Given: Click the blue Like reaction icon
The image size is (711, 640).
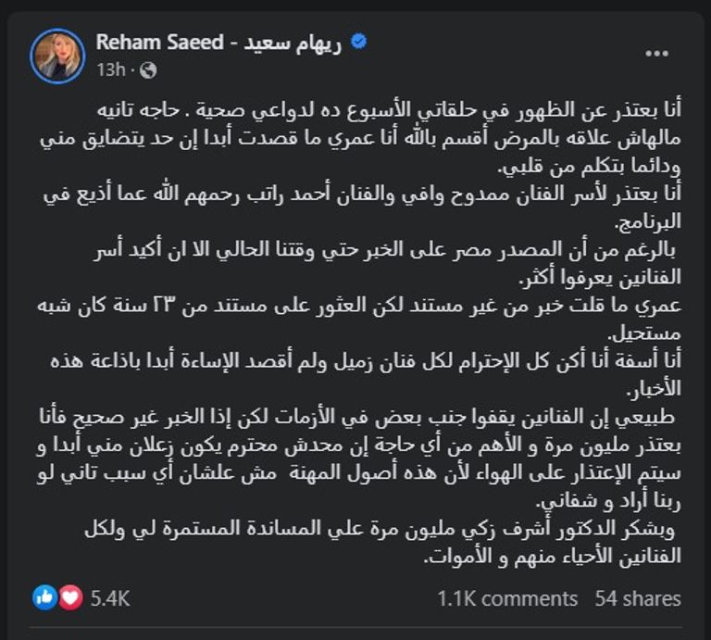Looking at the screenshot, I should pyautogui.click(x=44, y=597).
